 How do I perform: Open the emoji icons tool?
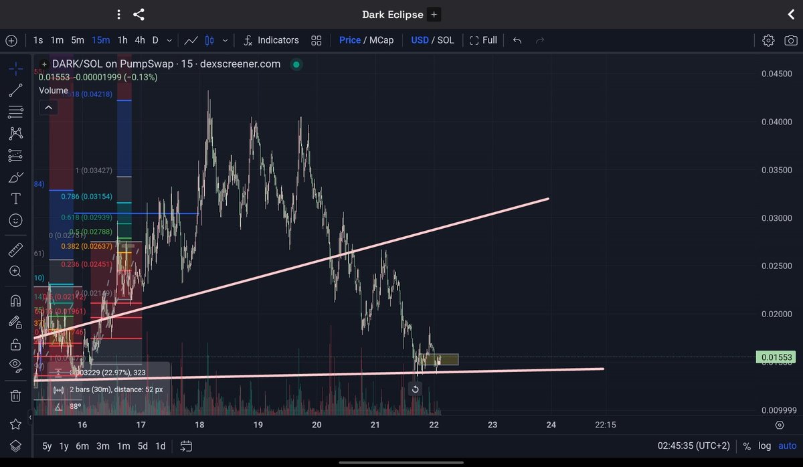point(15,220)
